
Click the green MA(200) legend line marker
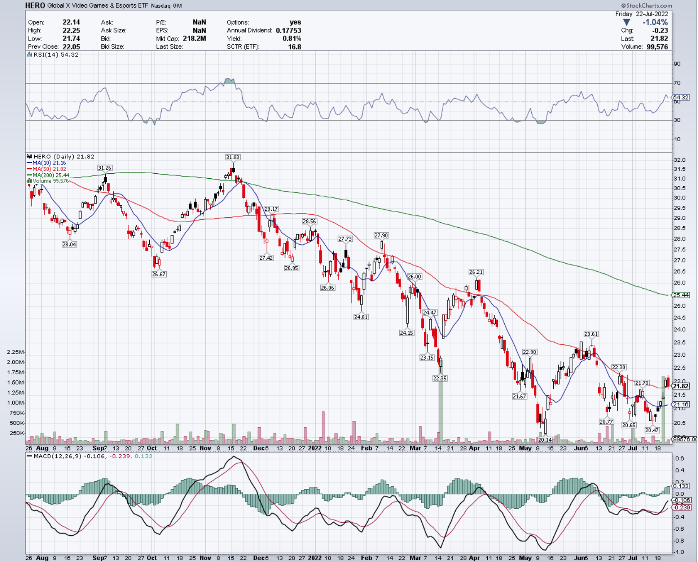(30, 175)
